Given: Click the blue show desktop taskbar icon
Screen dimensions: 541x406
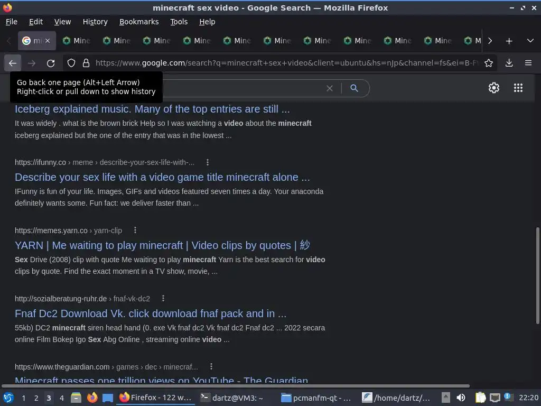Looking at the screenshot, I should [x=108, y=398].
